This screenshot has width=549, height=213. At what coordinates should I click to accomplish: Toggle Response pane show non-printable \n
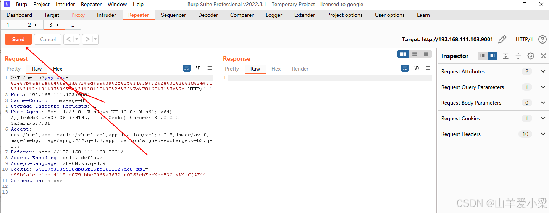(417, 68)
